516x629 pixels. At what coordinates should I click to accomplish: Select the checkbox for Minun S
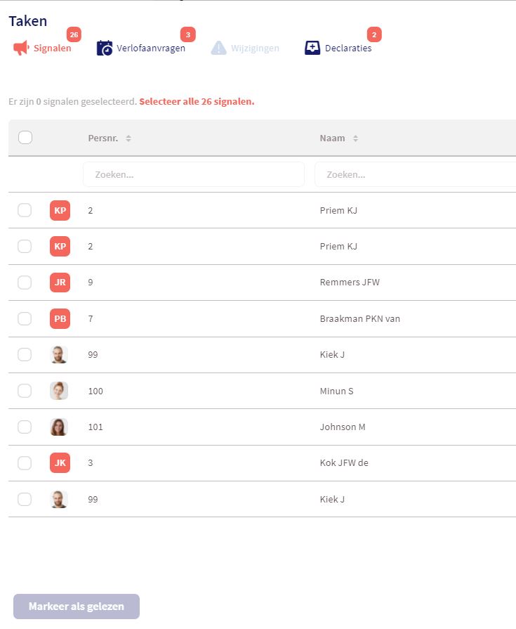pos(25,391)
